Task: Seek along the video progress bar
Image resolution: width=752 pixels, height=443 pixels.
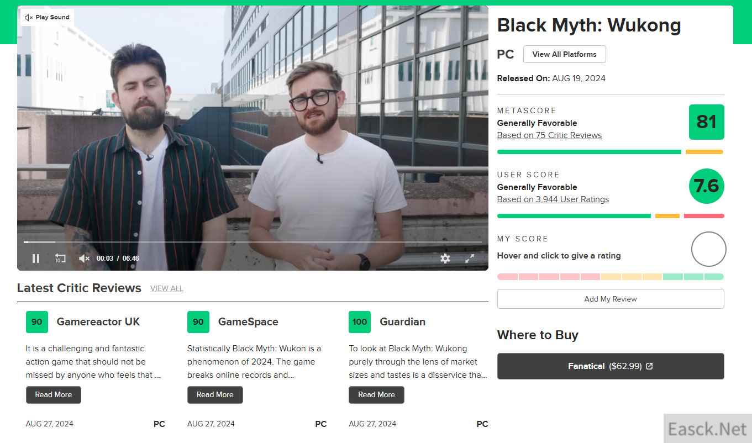Action: (x=249, y=242)
